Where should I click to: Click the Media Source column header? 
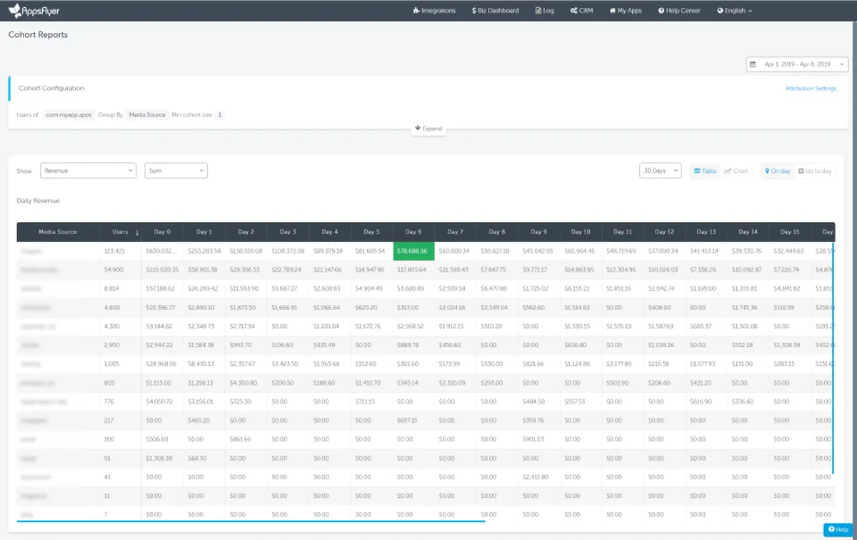[58, 232]
